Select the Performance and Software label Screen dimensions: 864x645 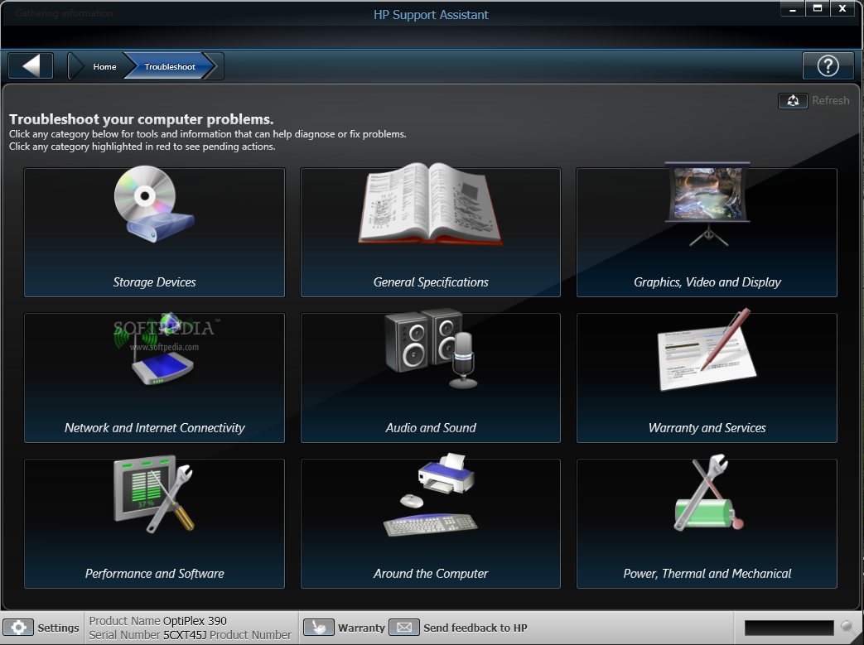coord(154,574)
